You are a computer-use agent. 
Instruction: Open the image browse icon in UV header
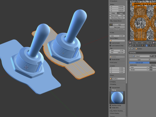point(154,43)
